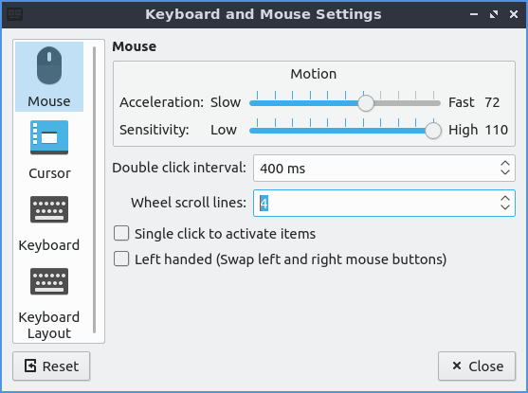Open the Keyboard settings icon
Image resolution: width=528 pixels, height=393 pixels.
[x=49, y=209]
